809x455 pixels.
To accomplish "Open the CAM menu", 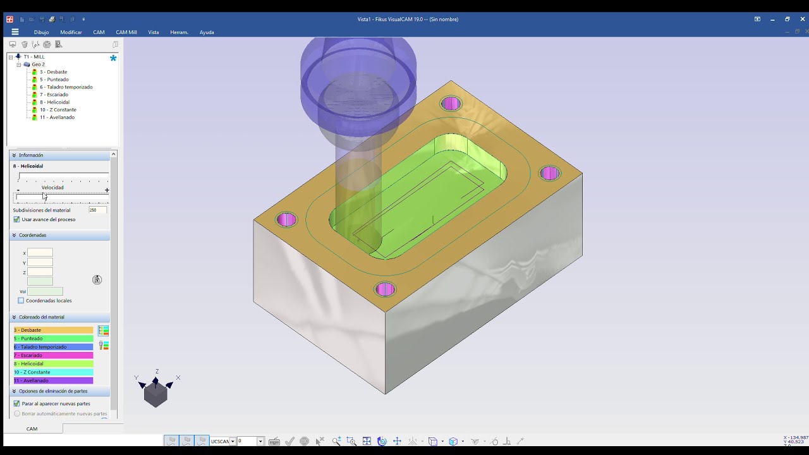I will pos(99,32).
